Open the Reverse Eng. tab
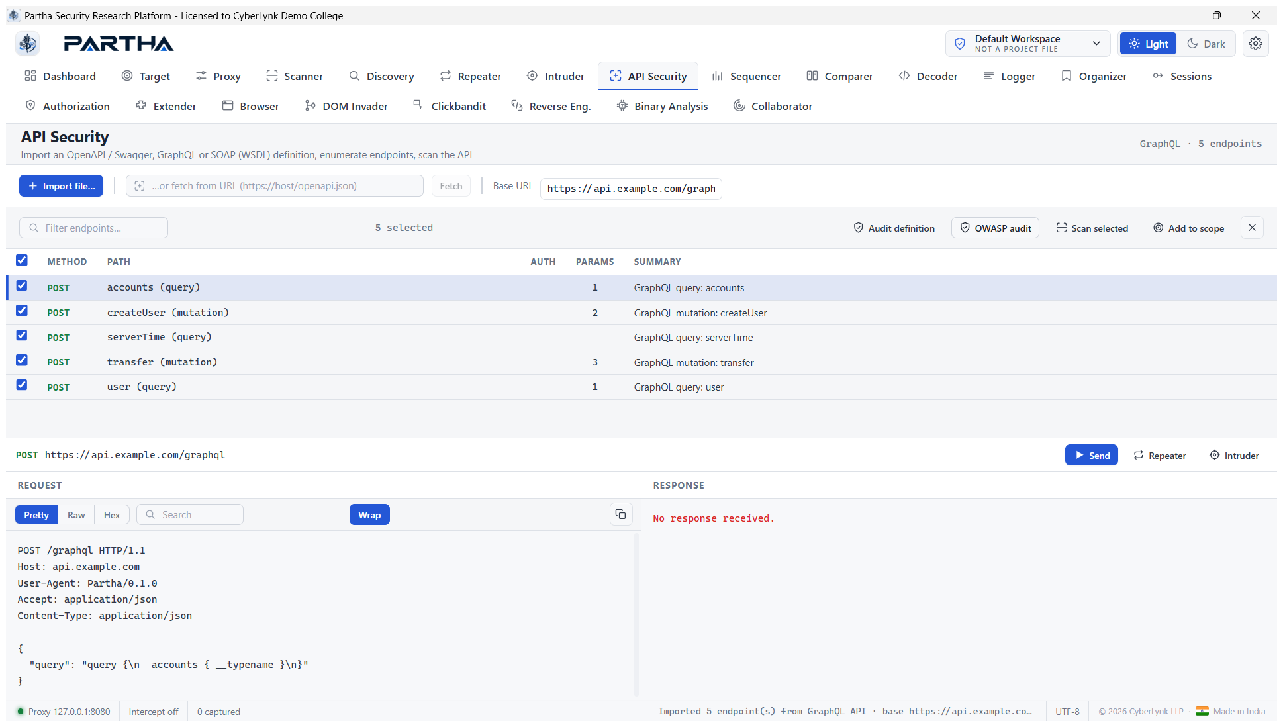Screen dimensions: 1283x727 point(551,106)
